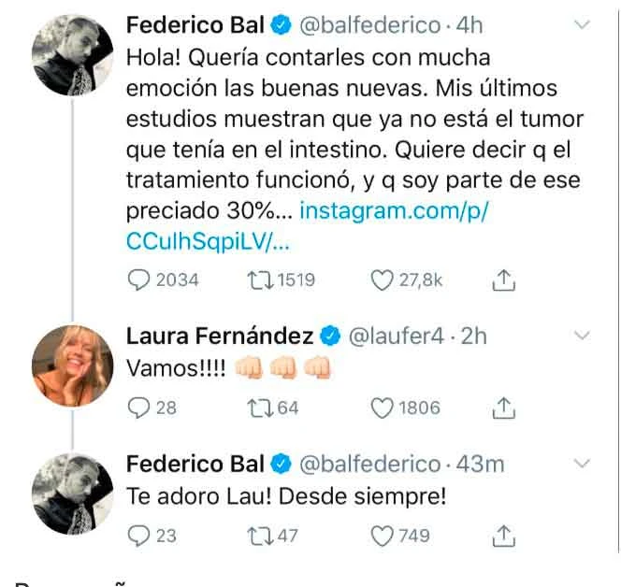Like the 'Te adoro Lau' tweet

[x=383, y=536]
